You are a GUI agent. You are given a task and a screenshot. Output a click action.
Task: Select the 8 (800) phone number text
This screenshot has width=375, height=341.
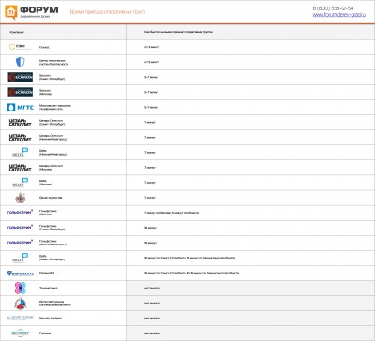pyautogui.click(x=333, y=8)
